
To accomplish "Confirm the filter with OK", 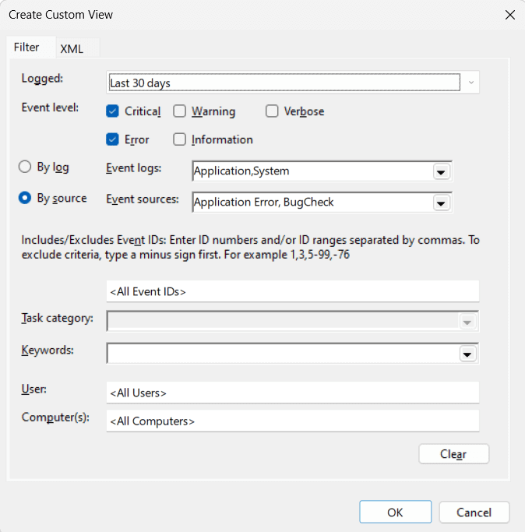I will (395, 513).
